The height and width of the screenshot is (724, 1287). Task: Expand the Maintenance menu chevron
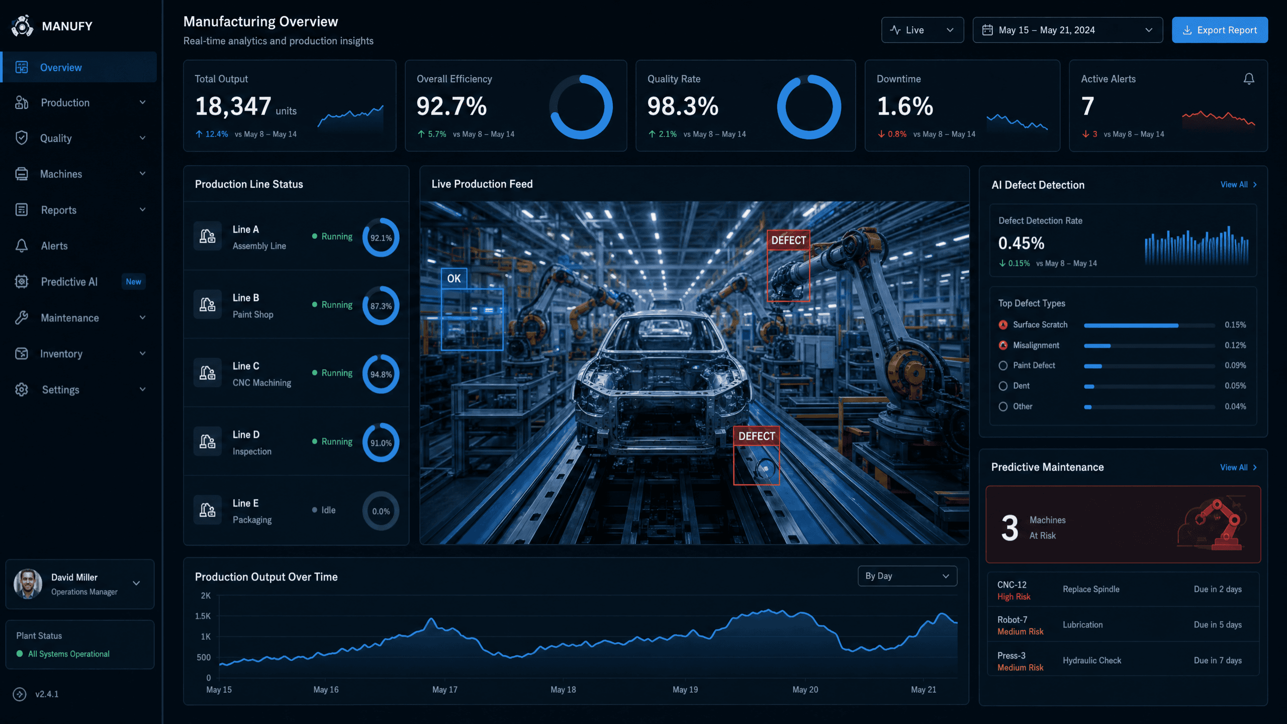pos(143,318)
